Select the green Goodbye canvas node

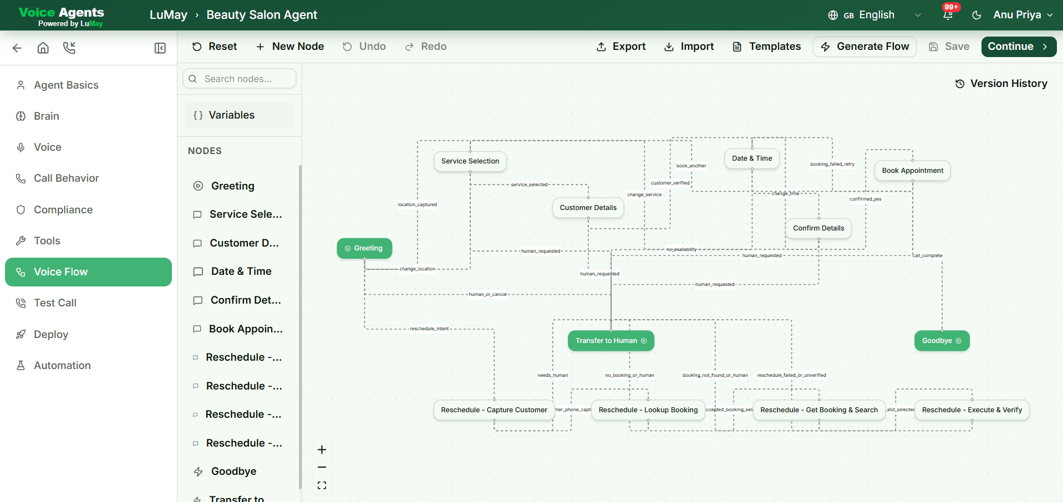coord(942,341)
